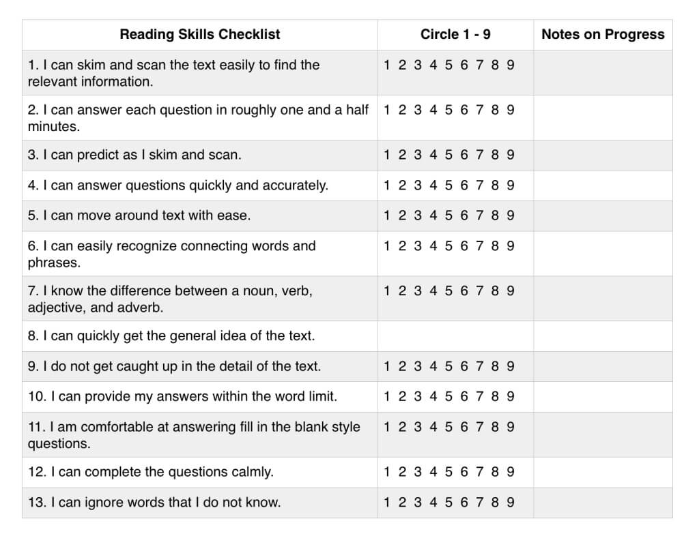Select rating 9 in row 2

[511, 110]
